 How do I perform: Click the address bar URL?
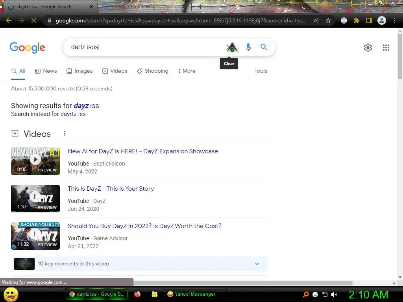click(x=181, y=20)
